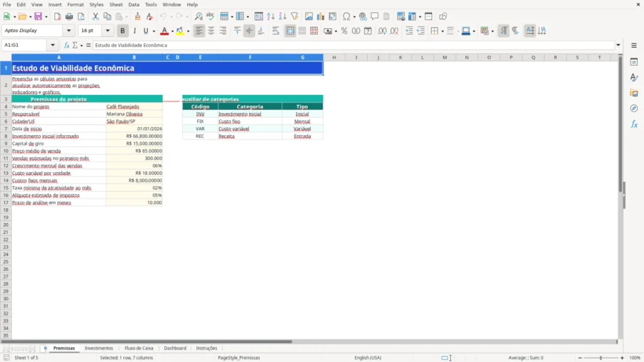Image resolution: width=644 pixels, height=362 pixels.
Task: Sort descending
Action: [282, 16]
